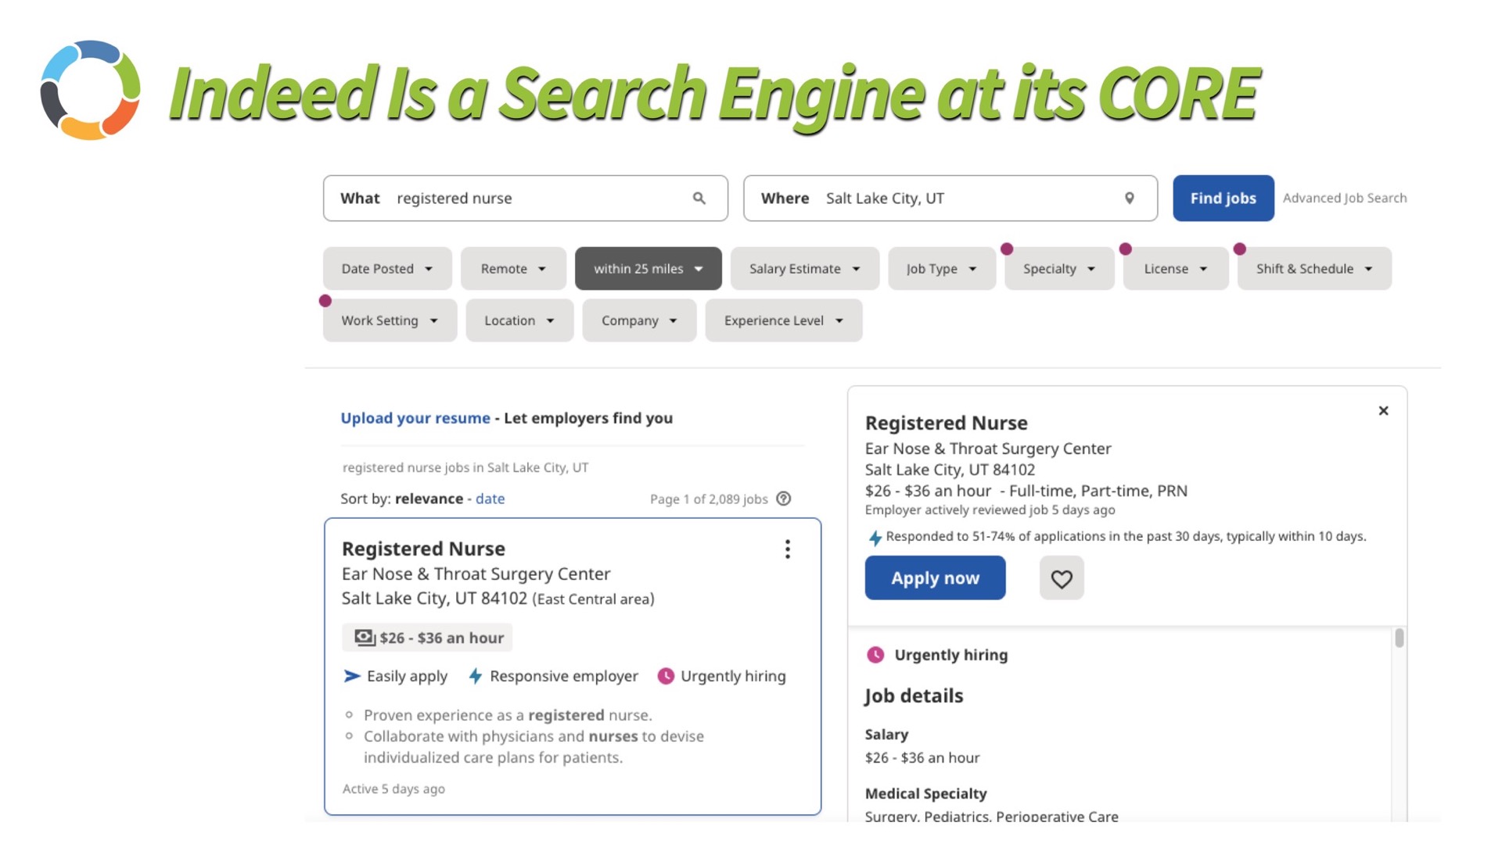Click the location pin icon
1502x844 pixels.
click(x=1129, y=198)
